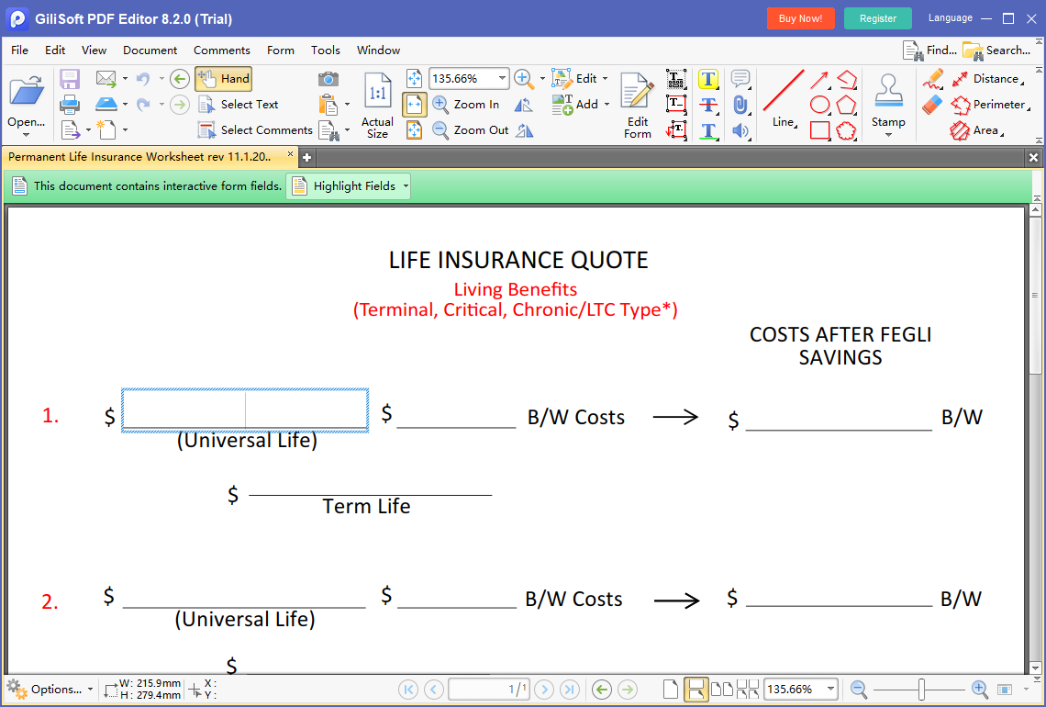Click the Buy Now! button
Screen dimensions: 1046x707
(800, 18)
